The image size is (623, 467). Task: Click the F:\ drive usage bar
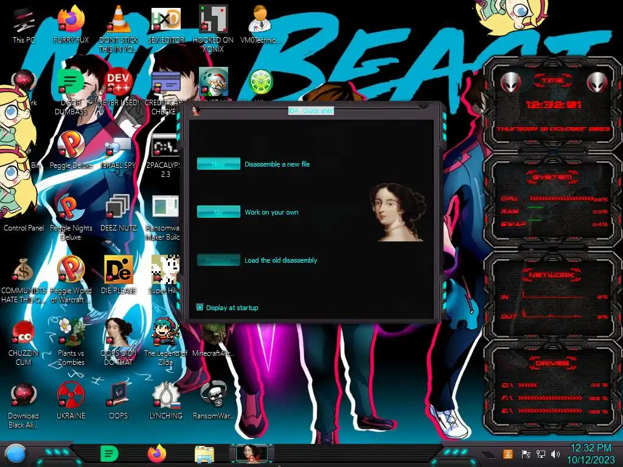(550, 398)
